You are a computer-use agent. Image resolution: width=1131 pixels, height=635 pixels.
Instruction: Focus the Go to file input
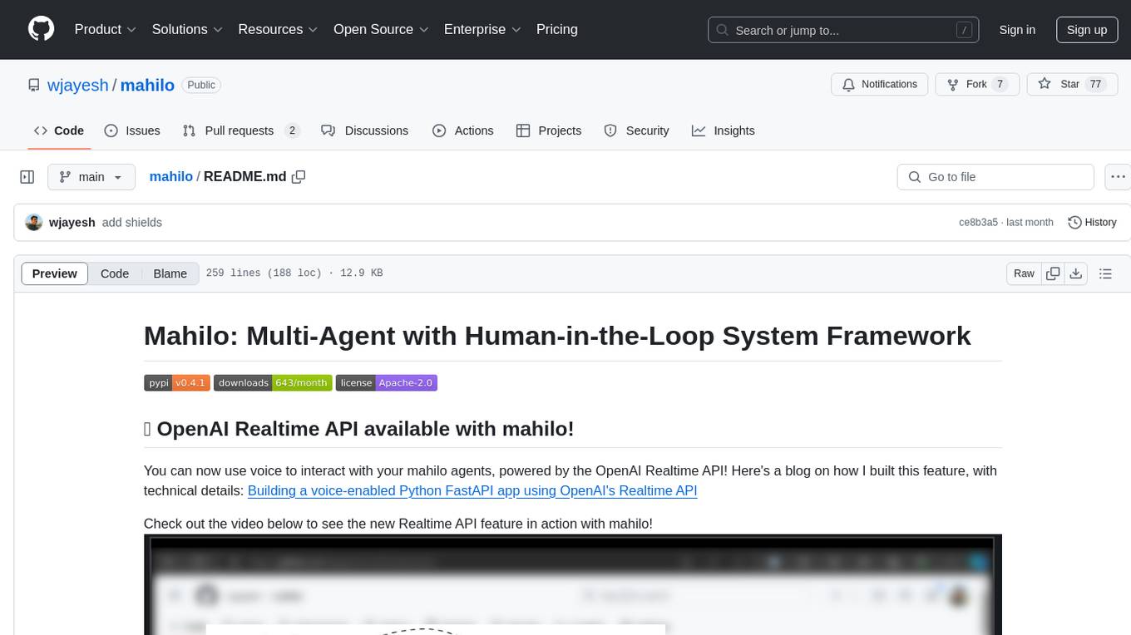click(995, 177)
